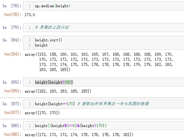Toggle output by clicking Out[84] prompt
Screen dimensions: 184x139
point(13,54)
